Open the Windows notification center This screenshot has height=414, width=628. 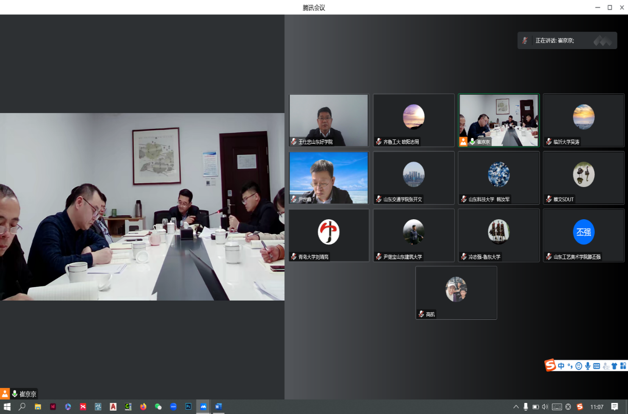(x=615, y=407)
